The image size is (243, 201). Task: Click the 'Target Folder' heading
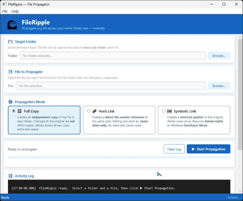click(x=25, y=42)
